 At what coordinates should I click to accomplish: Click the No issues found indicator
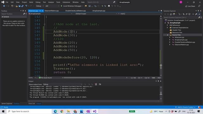click(x=45, y=78)
